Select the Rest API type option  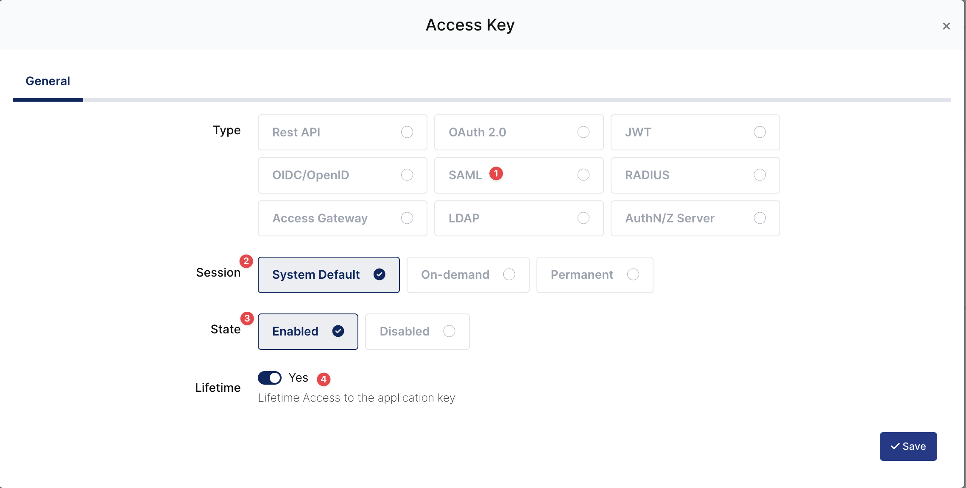pos(342,132)
